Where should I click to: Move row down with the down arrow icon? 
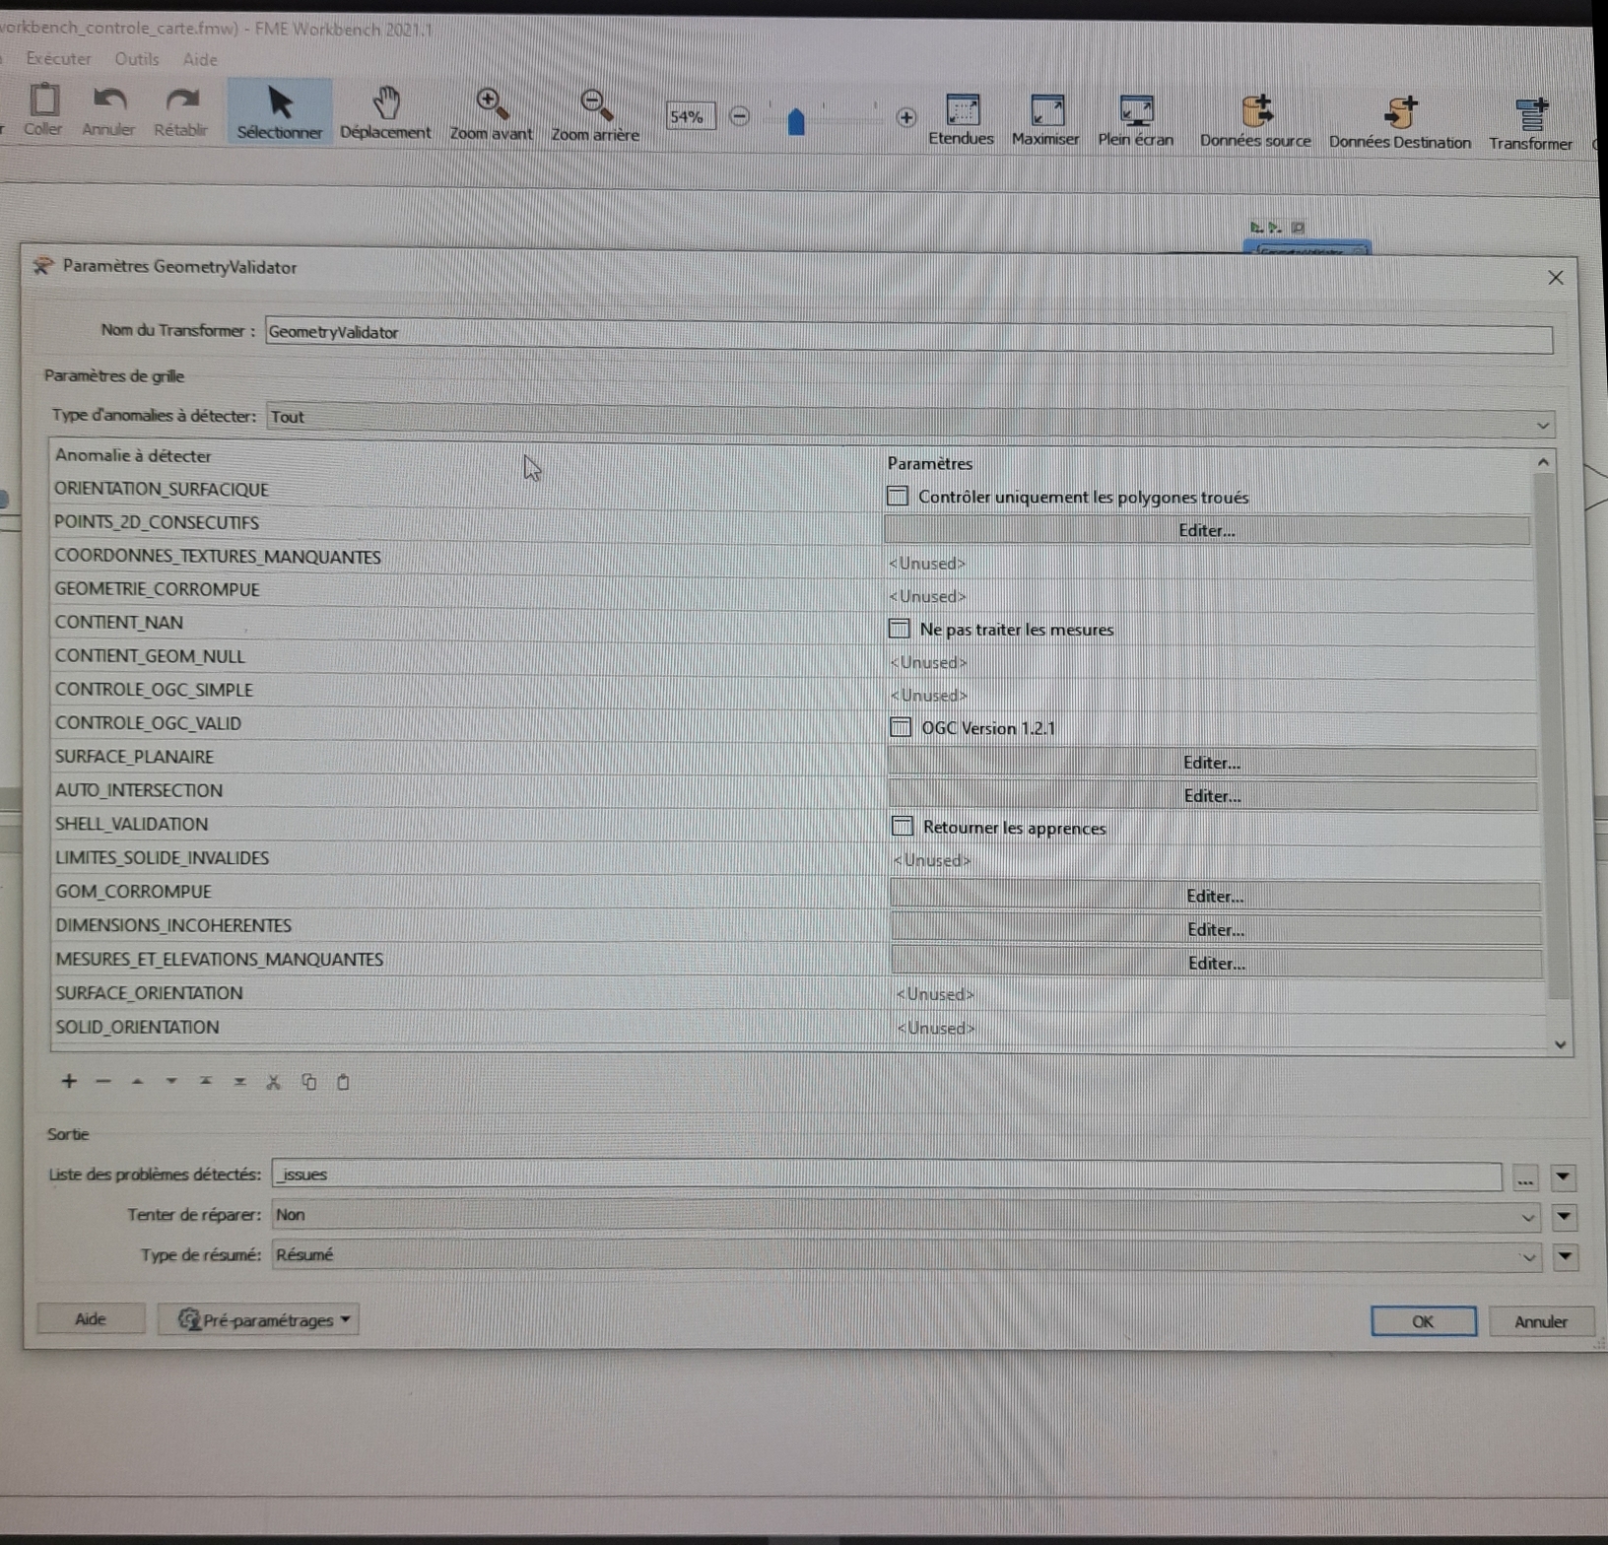click(x=171, y=1081)
